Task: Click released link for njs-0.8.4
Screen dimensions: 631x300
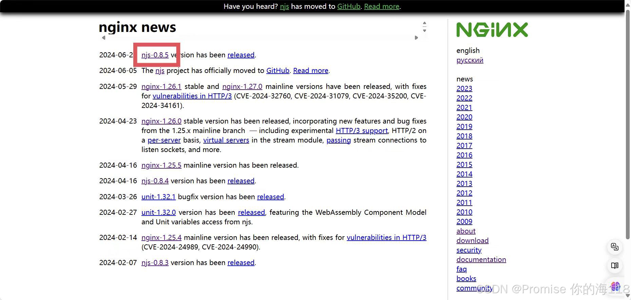Action: click(x=241, y=181)
